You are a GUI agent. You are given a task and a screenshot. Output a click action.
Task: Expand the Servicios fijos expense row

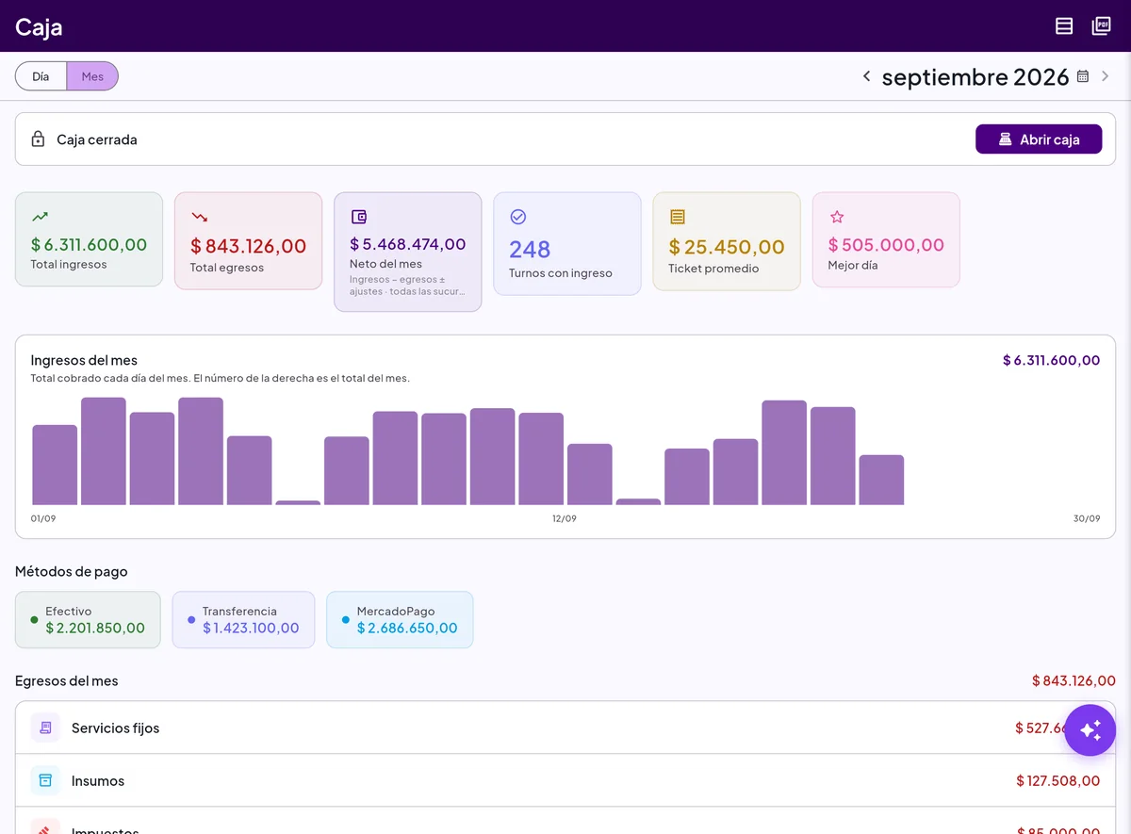point(565,728)
